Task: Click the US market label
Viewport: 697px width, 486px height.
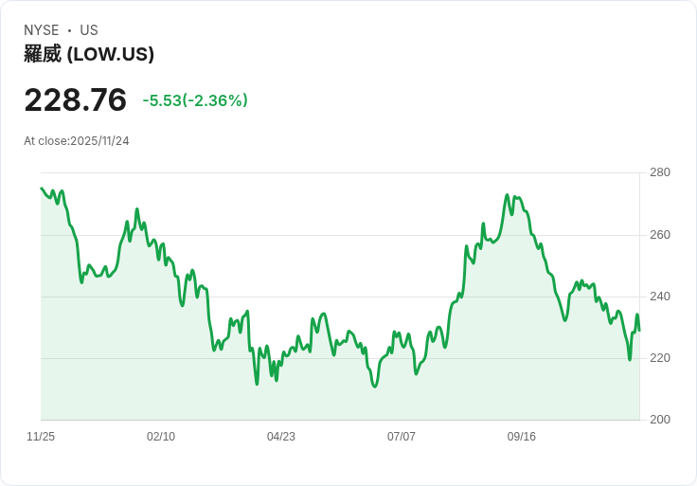Action: coord(89,30)
